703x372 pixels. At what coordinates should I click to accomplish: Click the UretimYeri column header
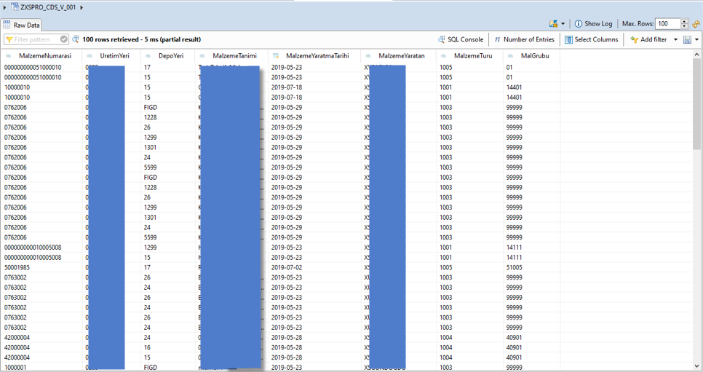(x=111, y=56)
